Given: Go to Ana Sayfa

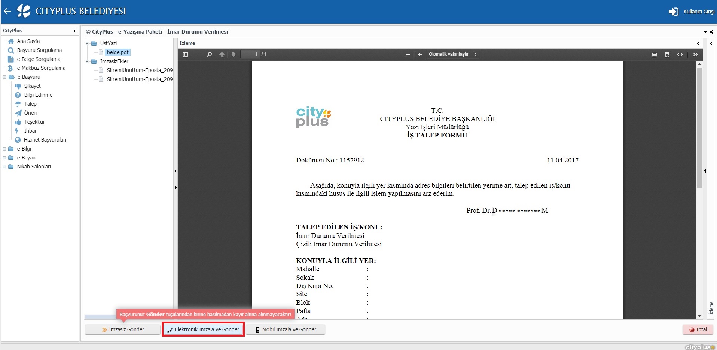Looking at the screenshot, I should (x=28, y=41).
